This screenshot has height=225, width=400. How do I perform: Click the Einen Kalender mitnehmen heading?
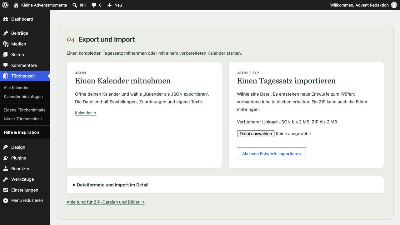(123, 81)
